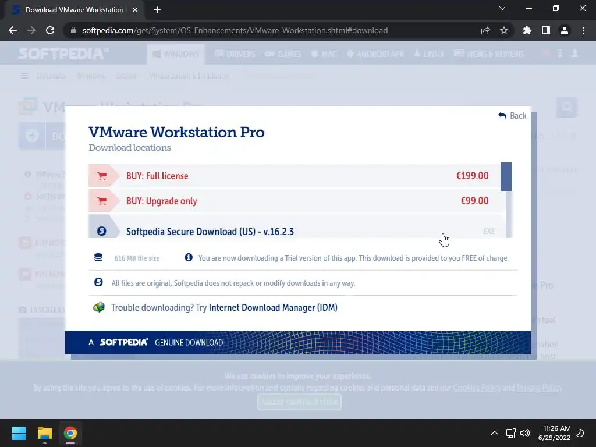Click the file size database icon
Viewport: 596px width, 447px height.
click(98, 257)
